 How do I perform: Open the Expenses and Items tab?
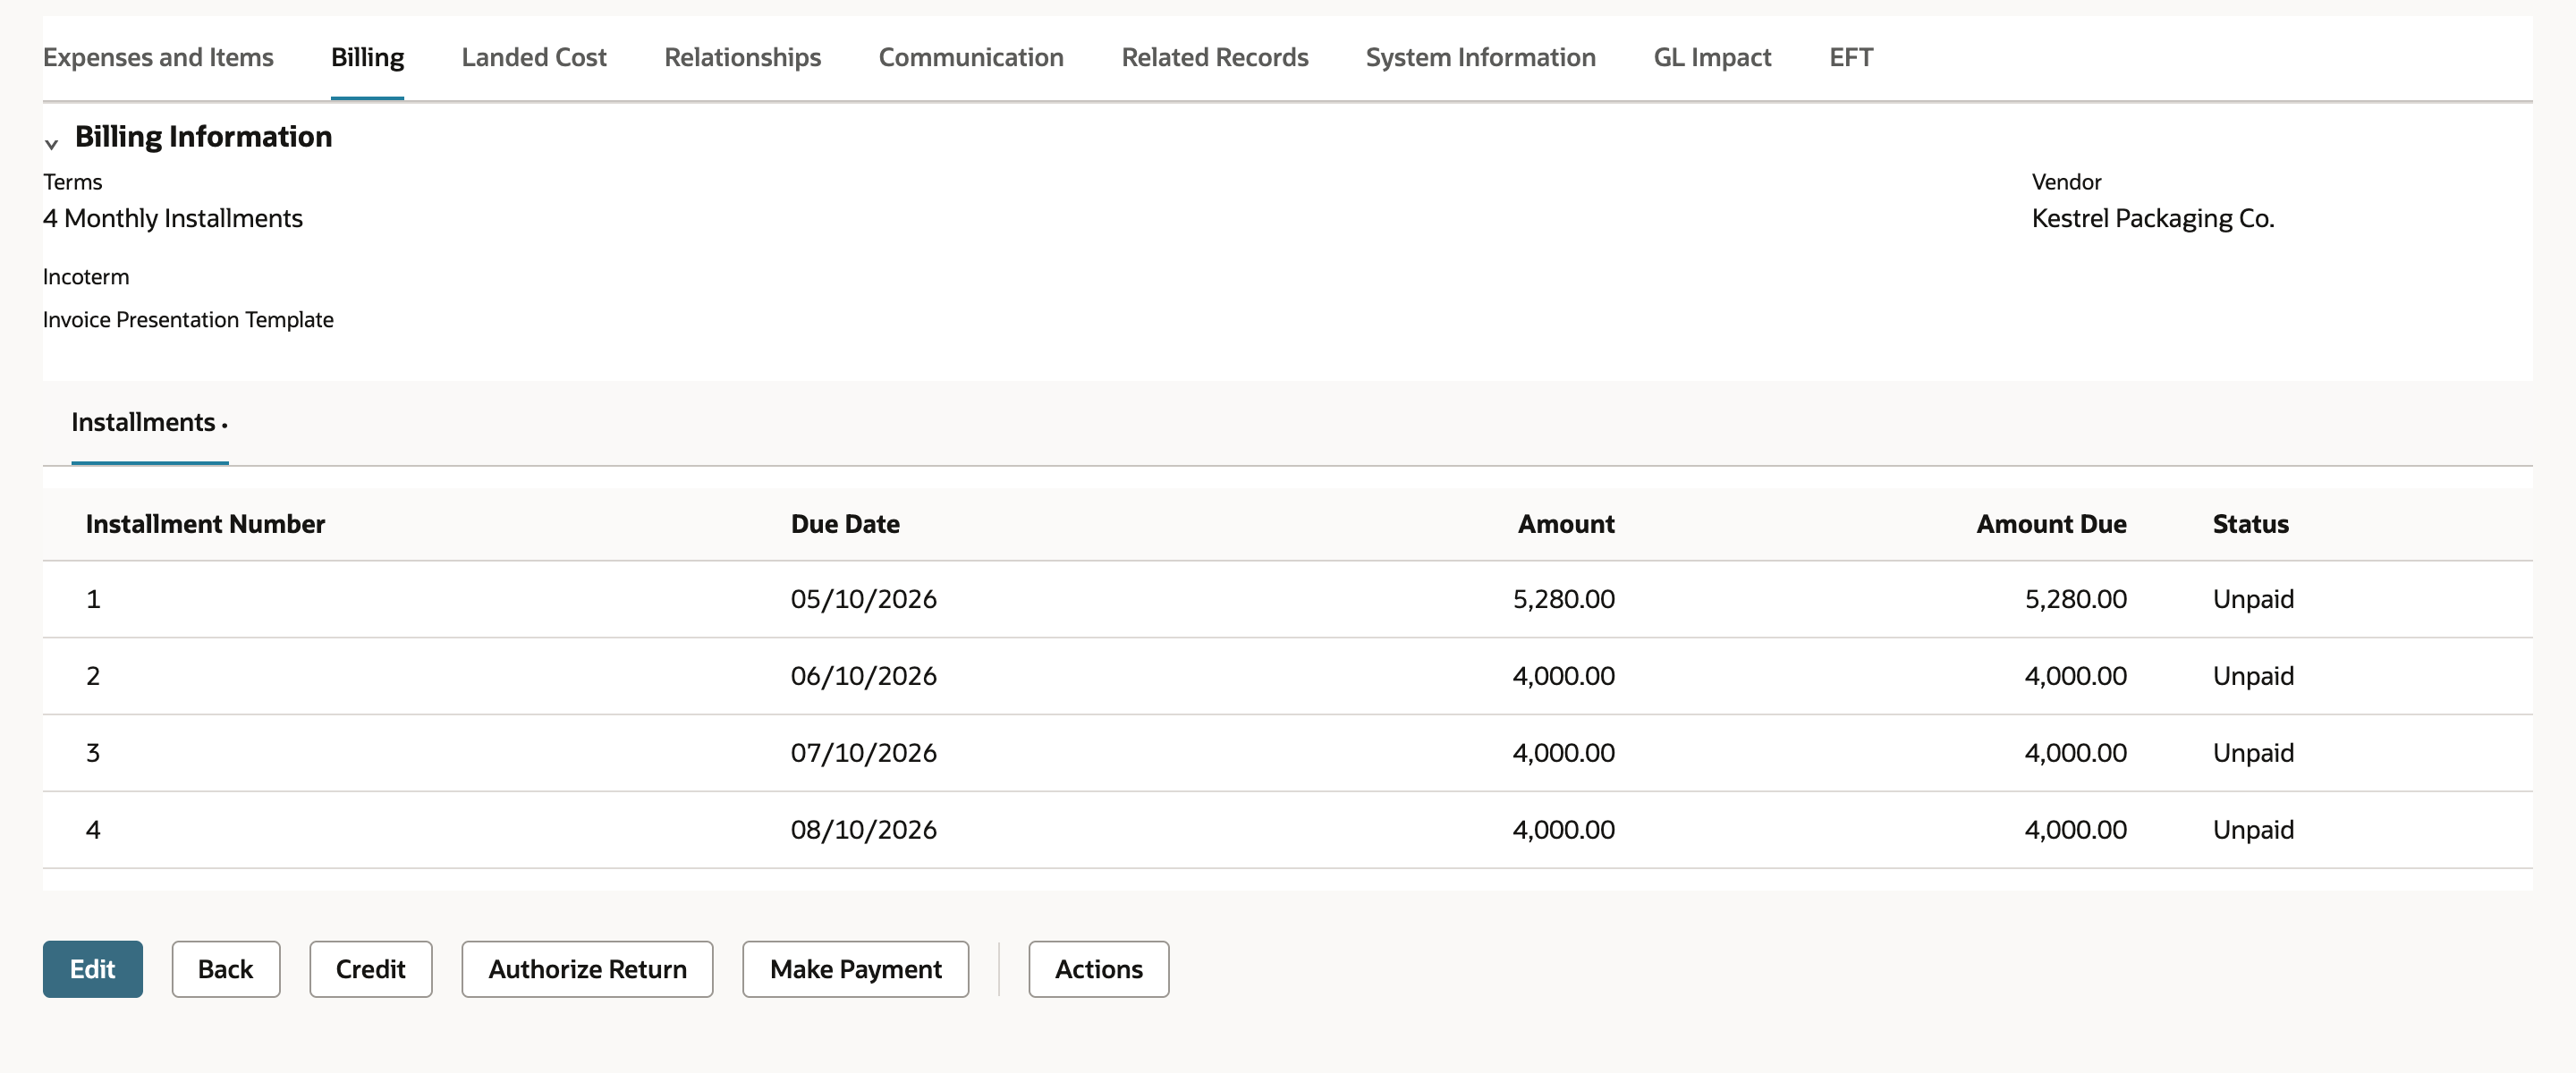158,57
